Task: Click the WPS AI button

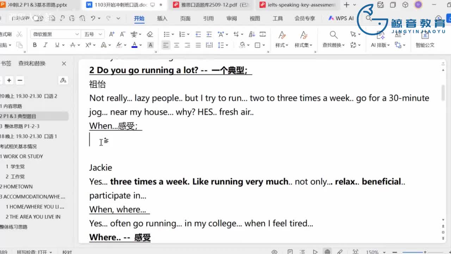Action: 341,18
